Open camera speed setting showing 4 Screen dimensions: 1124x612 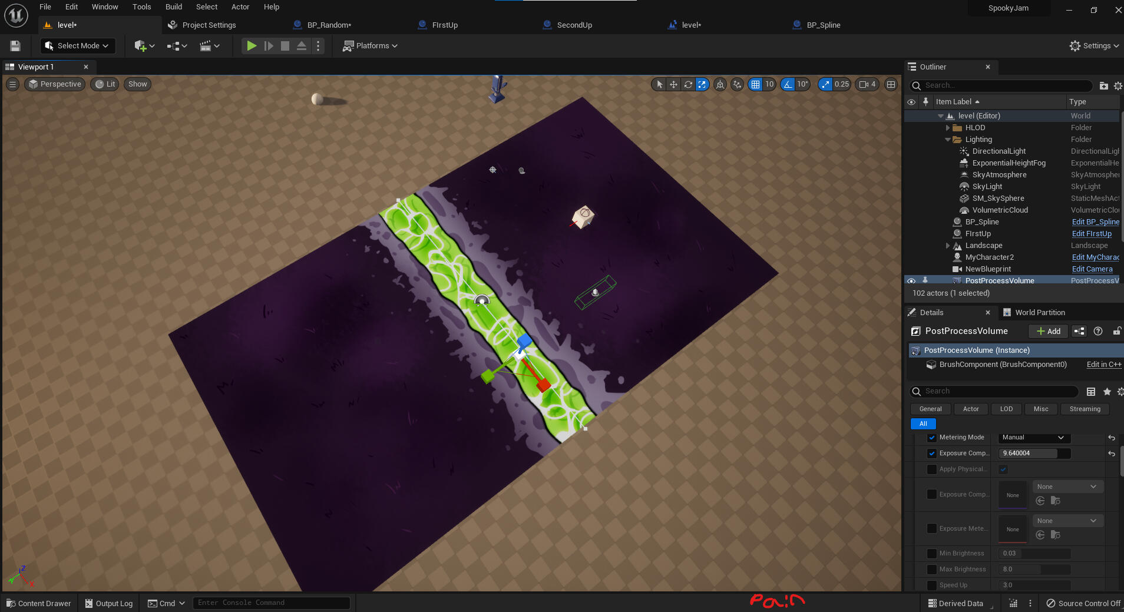tap(867, 84)
